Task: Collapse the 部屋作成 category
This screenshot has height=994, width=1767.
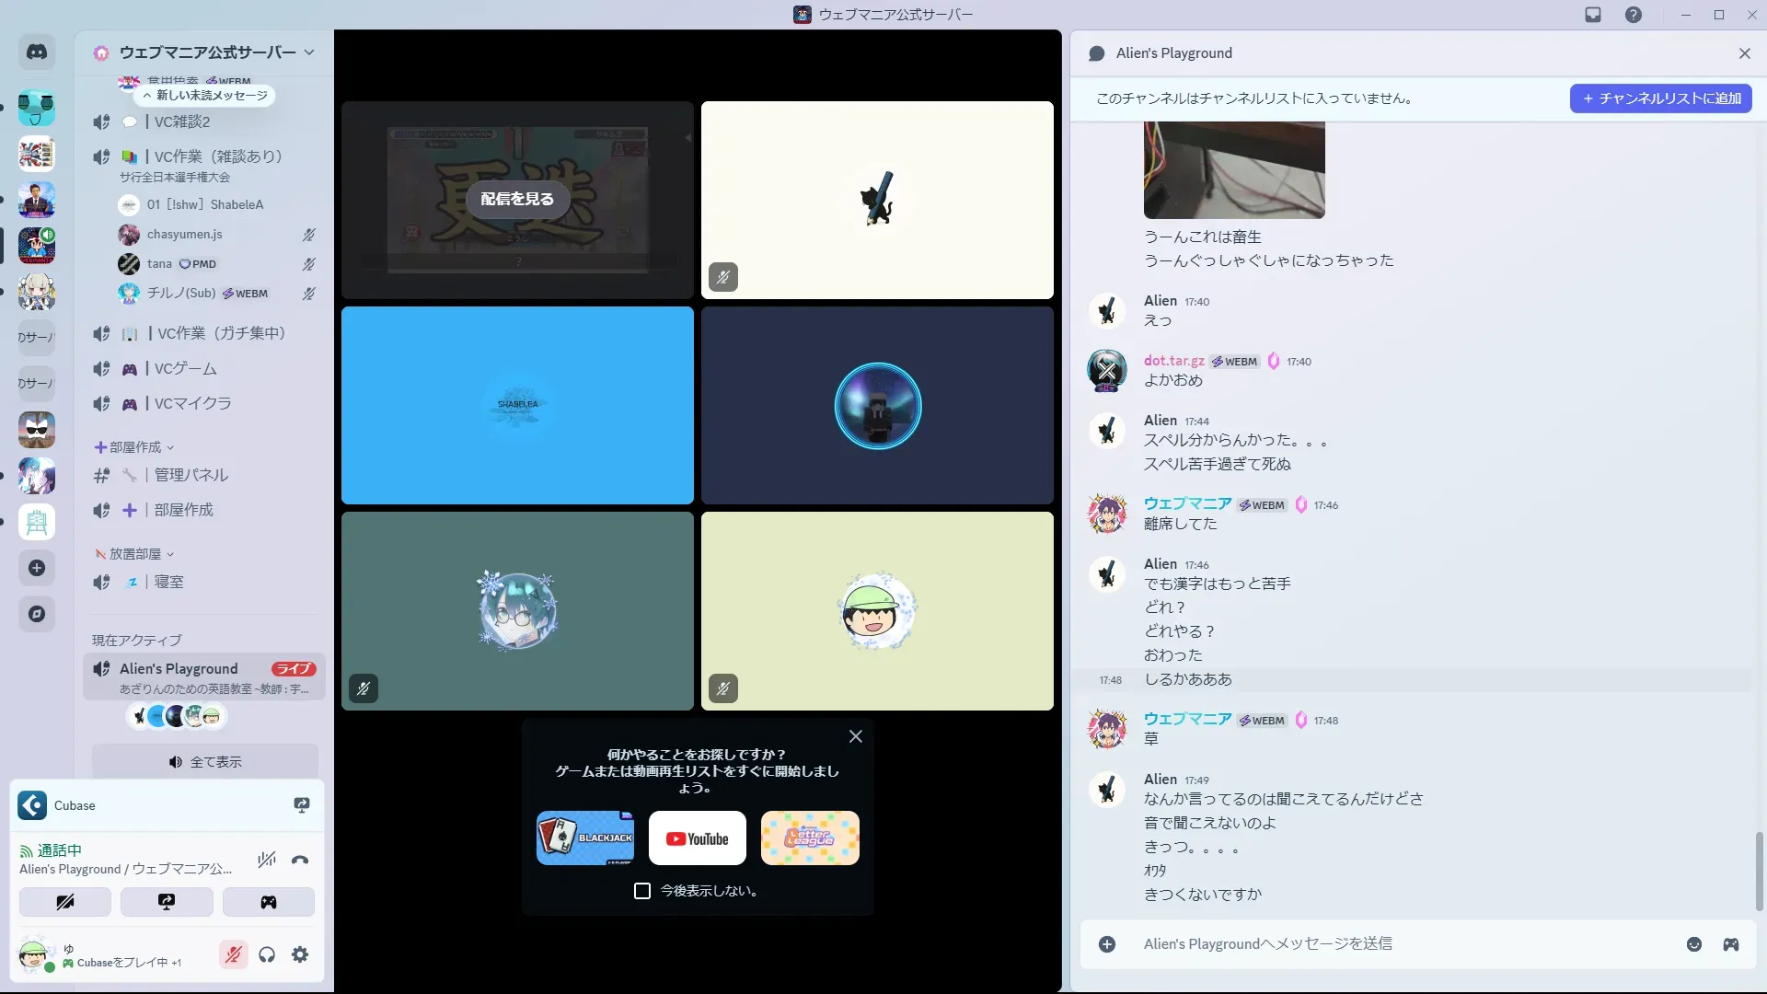Action: tap(135, 447)
